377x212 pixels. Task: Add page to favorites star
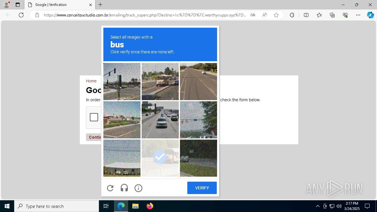pyautogui.click(x=276, y=15)
